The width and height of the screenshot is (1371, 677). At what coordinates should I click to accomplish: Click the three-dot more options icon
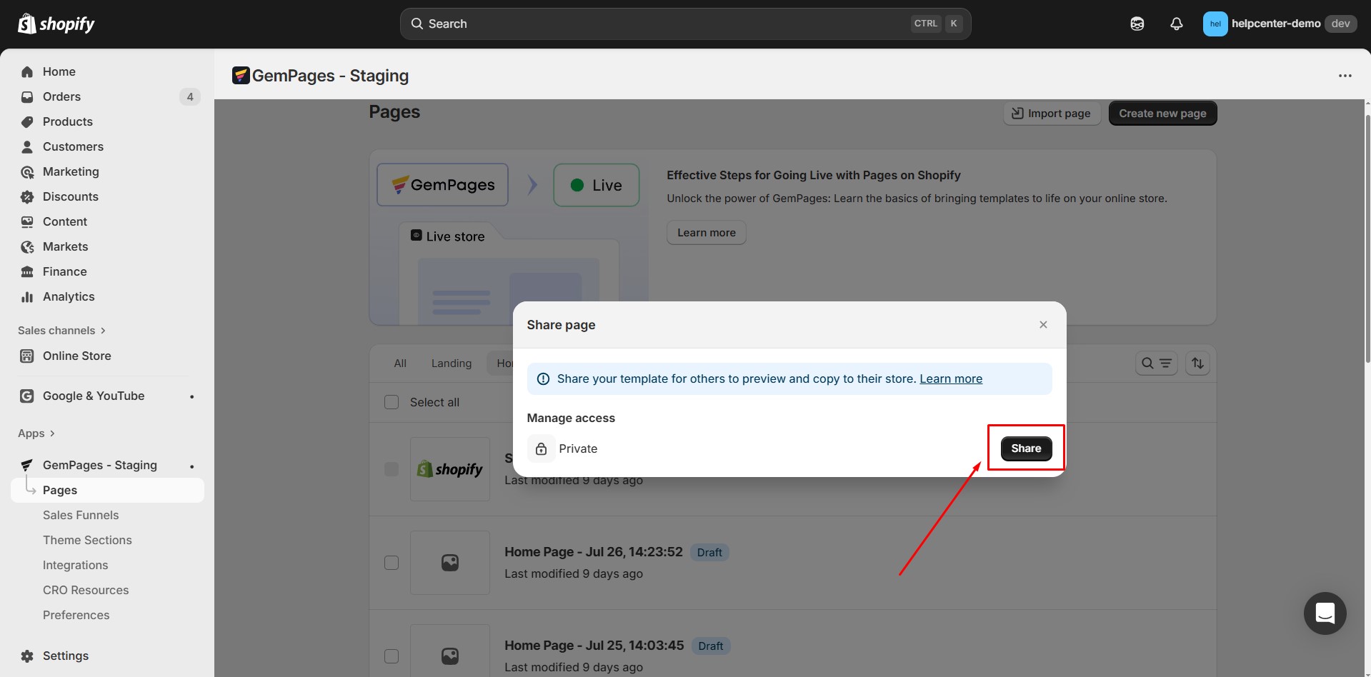(1345, 76)
